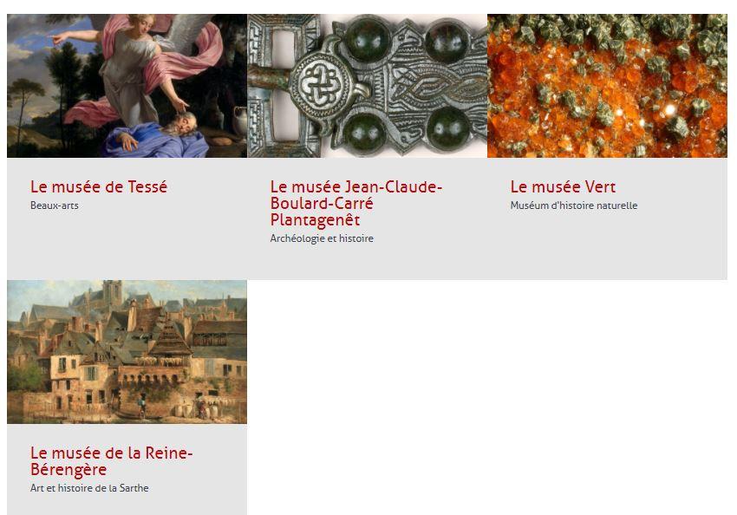Image resolution: width=737 pixels, height=515 pixels.
Task: Click 'Le musée de la Reine-' title line
Action: click(x=112, y=453)
